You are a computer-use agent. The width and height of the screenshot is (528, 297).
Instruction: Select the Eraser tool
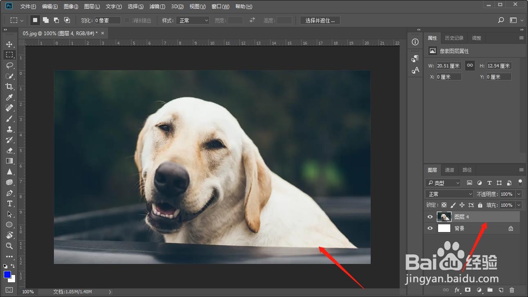coord(9,150)
